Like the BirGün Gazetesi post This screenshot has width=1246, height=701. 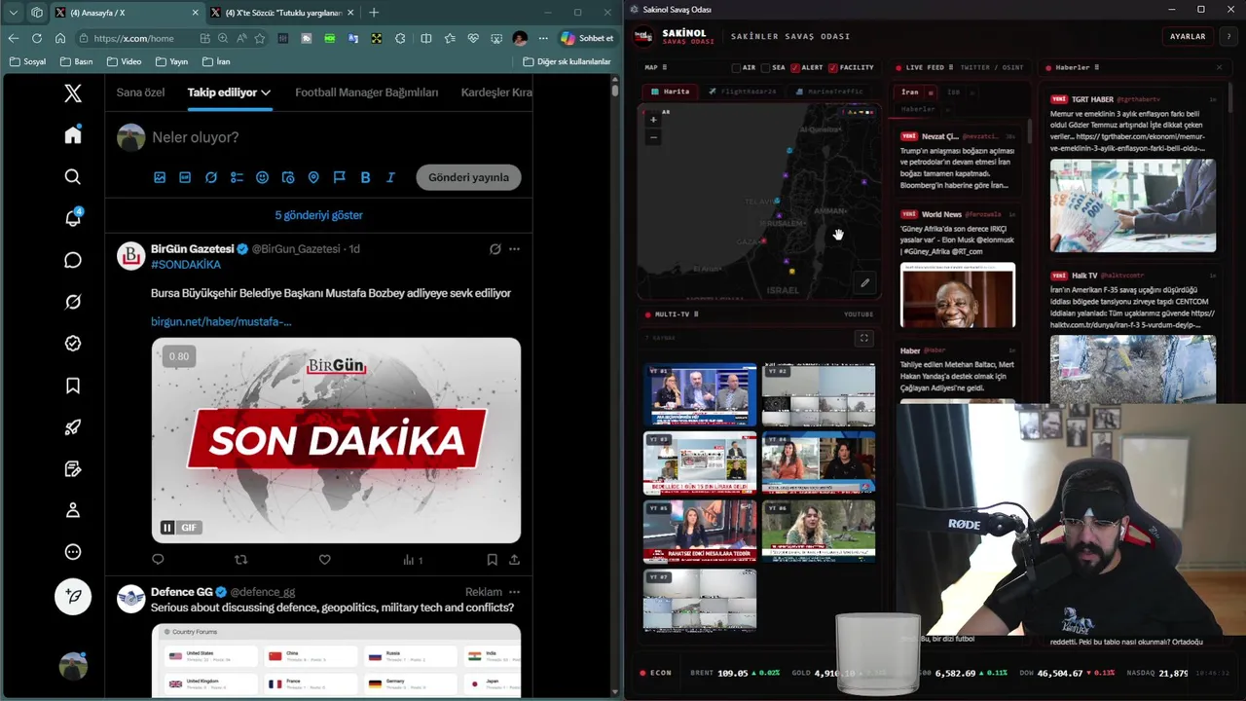325,560
